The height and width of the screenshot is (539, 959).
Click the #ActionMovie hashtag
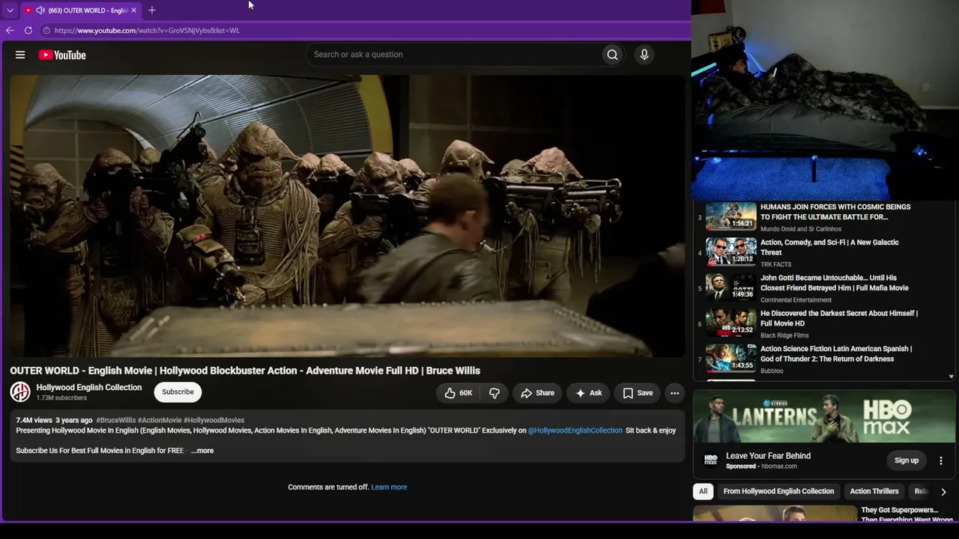(160, 421)
